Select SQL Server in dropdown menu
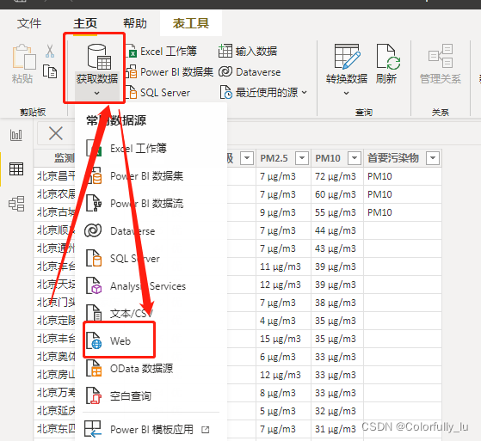The image size is (481, 441). pos(151,259)
